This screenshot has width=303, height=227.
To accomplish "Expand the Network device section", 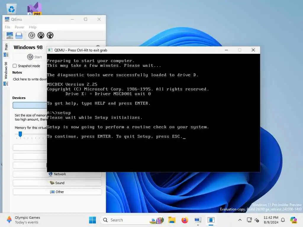I will (x=57, y=174).
